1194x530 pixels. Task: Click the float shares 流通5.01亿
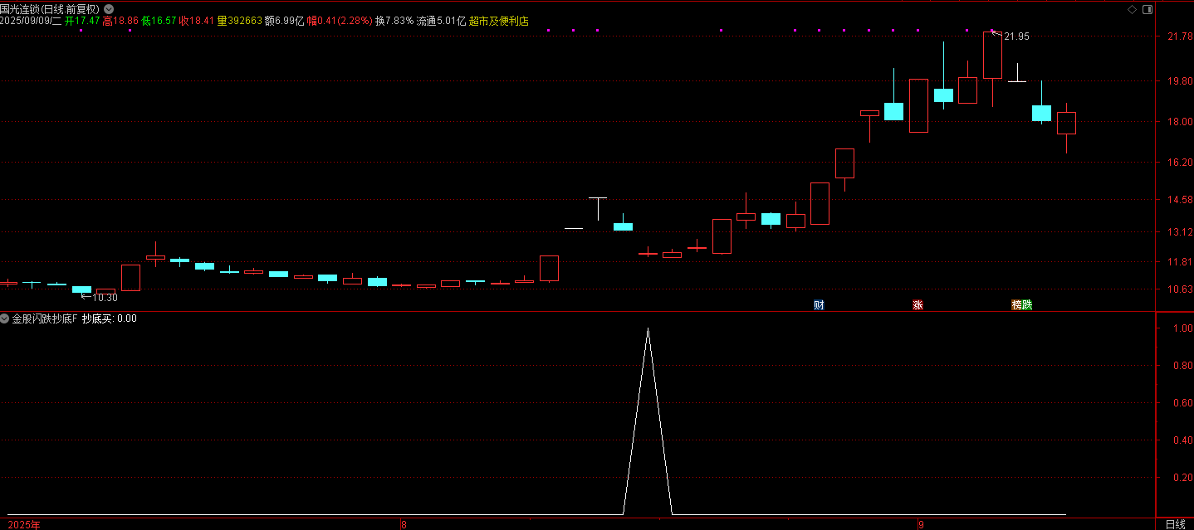[442, 21]
